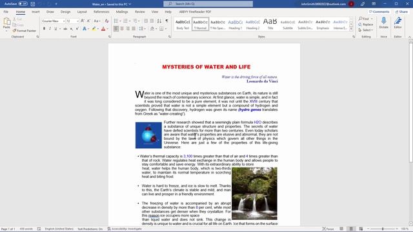Image resolution: width=413 pixels, height=232 pixels.
Task: Click the Search box in title bar
Action: coord(208,4)
